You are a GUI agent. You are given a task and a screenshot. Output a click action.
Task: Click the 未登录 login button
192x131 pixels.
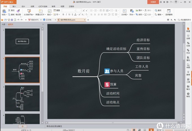pyautogui.click(x=153, y=2)
